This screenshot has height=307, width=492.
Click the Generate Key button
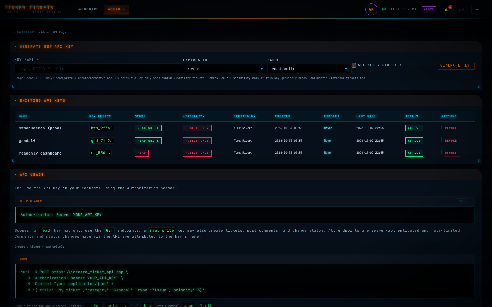[455, 65]
